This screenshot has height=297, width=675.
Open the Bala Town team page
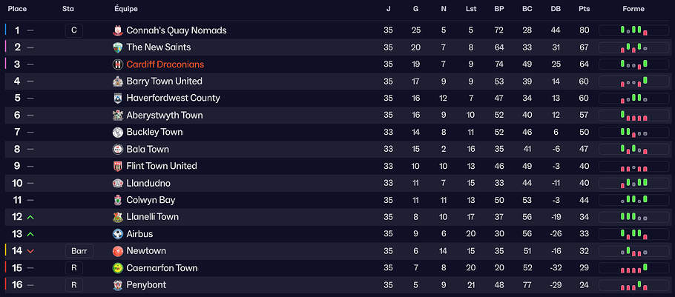(x=148, y=150)
